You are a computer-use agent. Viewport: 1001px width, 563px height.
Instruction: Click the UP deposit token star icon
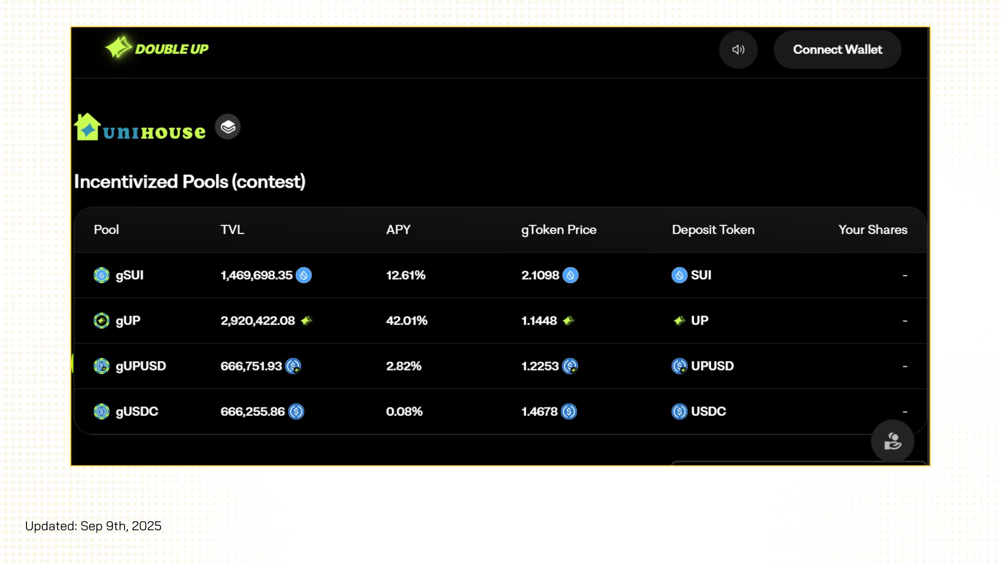coord(679,320)
